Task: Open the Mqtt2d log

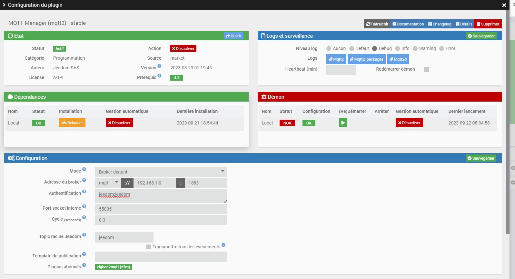Action: (398, 59)
